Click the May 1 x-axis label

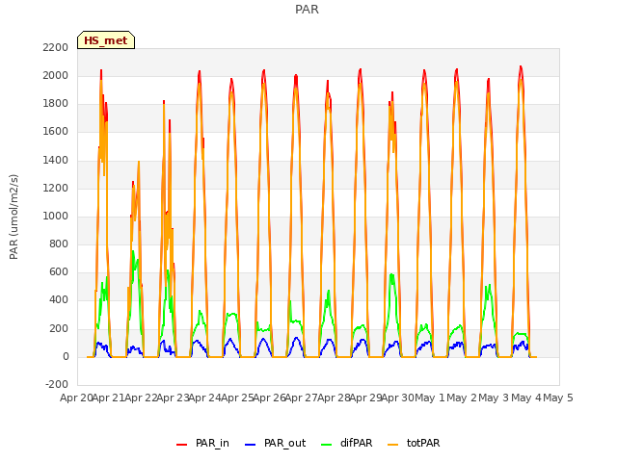click(430, 398)
